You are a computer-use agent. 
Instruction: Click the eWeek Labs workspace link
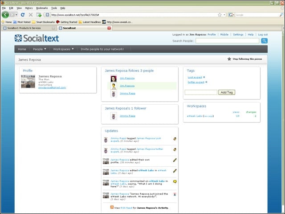(x=195, y=116)
